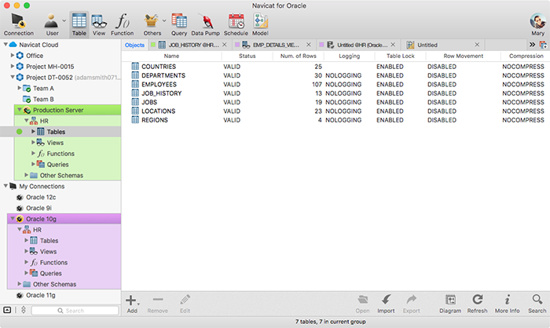Click the Query toolbar icon

[179, 24]
